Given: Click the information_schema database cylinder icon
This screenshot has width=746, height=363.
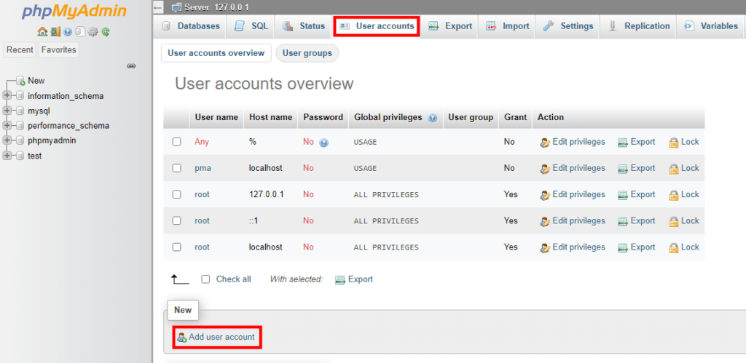Looking at the screenshot, I should (x=20, y=96).
